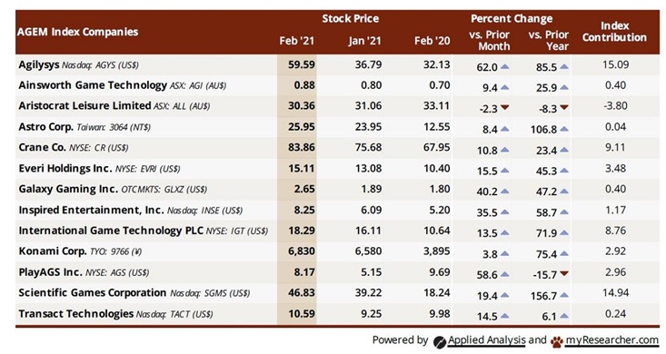This screenshot has width=666, height=354.
Task: Click Aristocrat down arrow vs. Prior Year
Action: pos(563,108)
